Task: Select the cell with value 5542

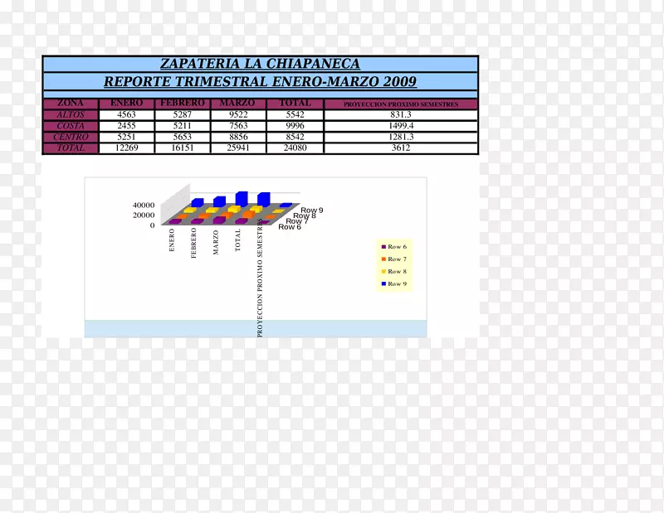Action: click(x=295, y=114)
